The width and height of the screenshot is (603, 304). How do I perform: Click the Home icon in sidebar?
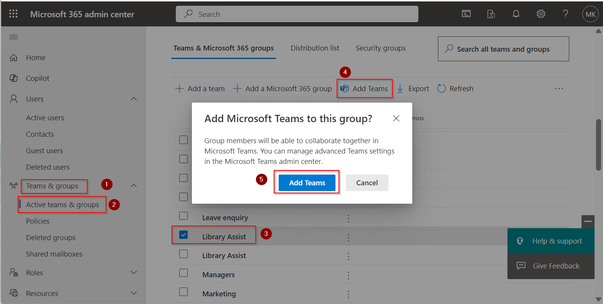14,57
